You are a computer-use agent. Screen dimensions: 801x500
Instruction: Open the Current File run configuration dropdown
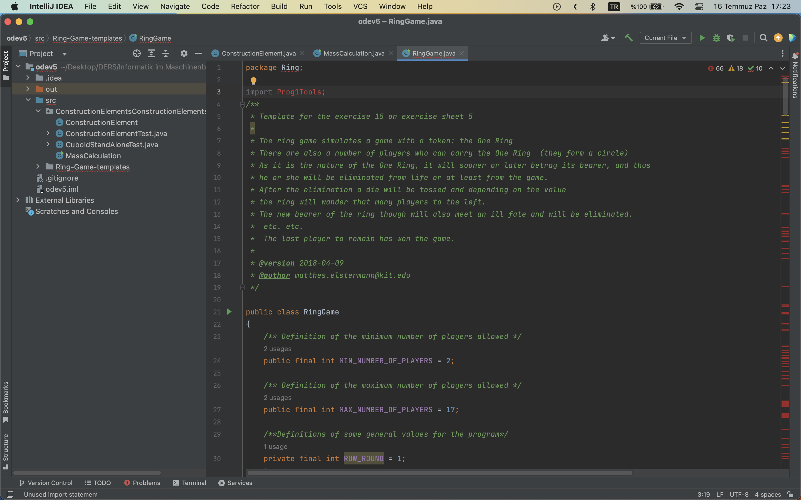(x=665, y=38)
